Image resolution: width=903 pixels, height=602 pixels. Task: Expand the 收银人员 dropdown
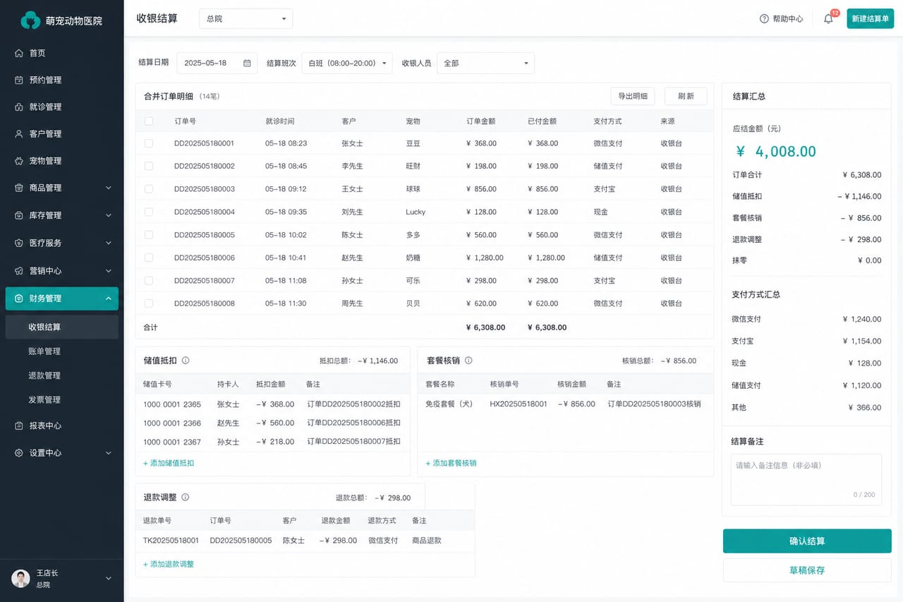(x=486, y=63)
